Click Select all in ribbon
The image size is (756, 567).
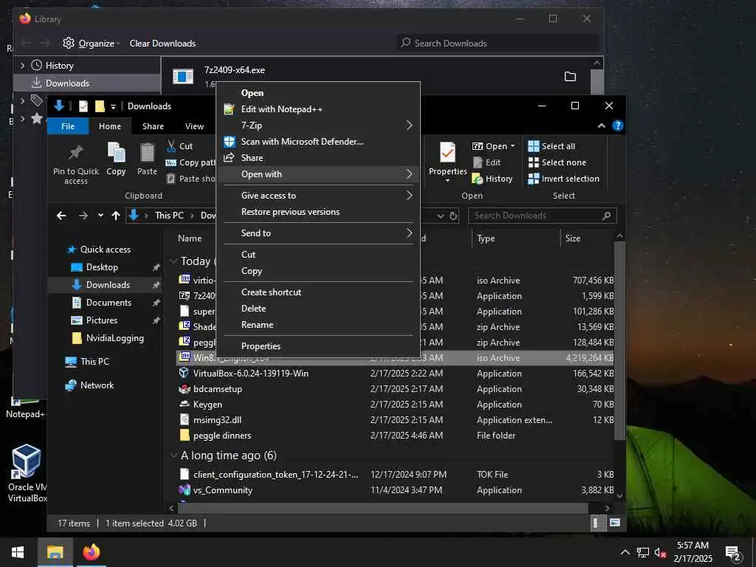click(551, 146)
